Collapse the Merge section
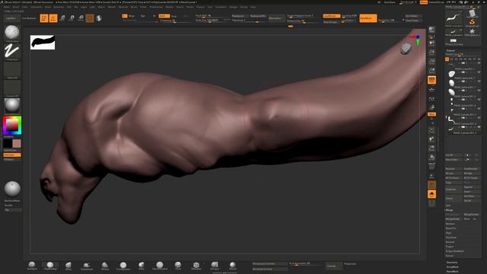The width and height of the screenshot is (487, 274). coord(450,210)
